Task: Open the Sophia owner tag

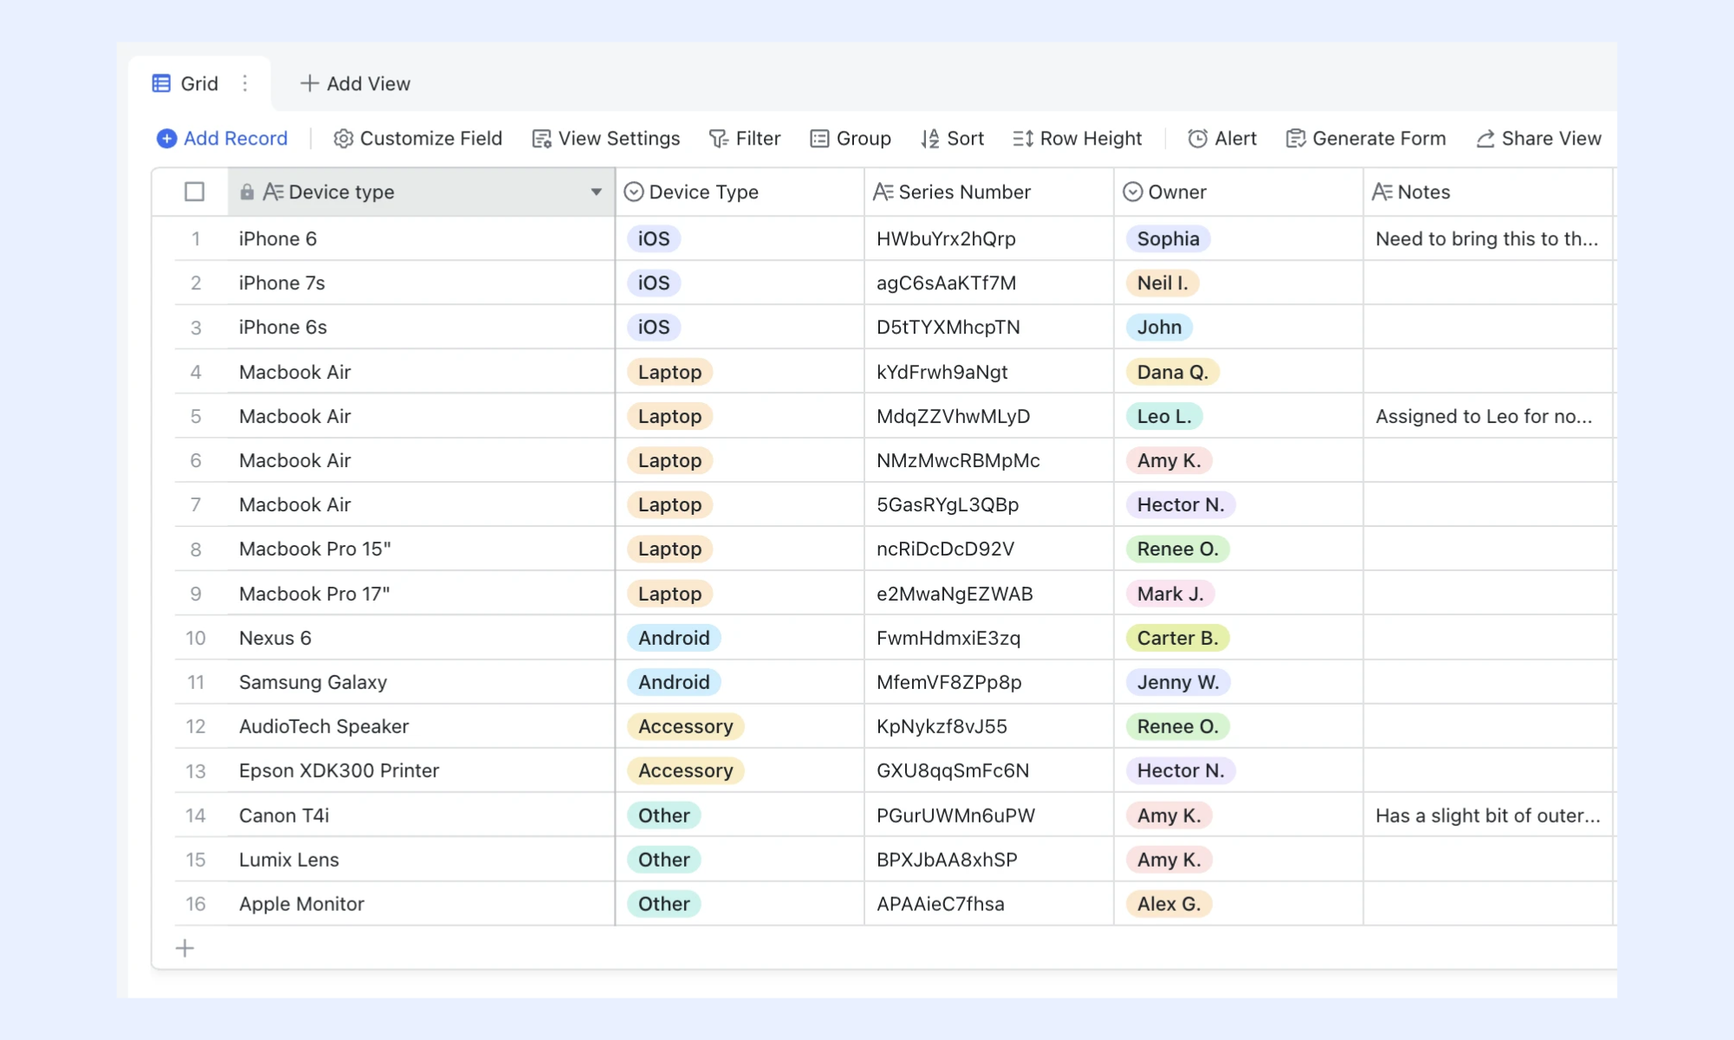Action: [1168, 239]
